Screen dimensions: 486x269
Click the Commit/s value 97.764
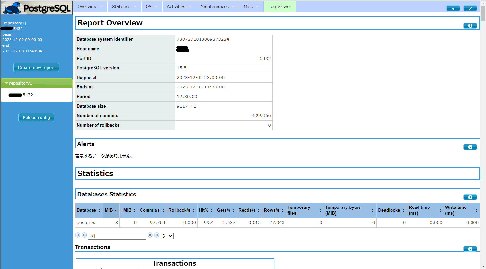point(157,223)
